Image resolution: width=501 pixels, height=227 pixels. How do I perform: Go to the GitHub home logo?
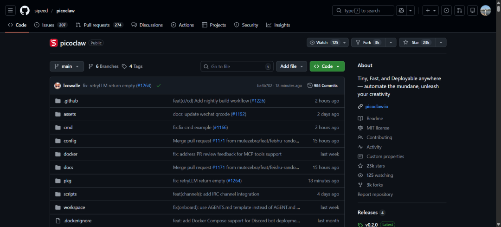click(x=25, y=11)
